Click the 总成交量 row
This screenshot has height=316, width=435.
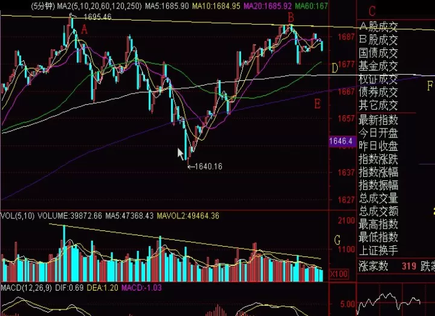click(378, 198)
